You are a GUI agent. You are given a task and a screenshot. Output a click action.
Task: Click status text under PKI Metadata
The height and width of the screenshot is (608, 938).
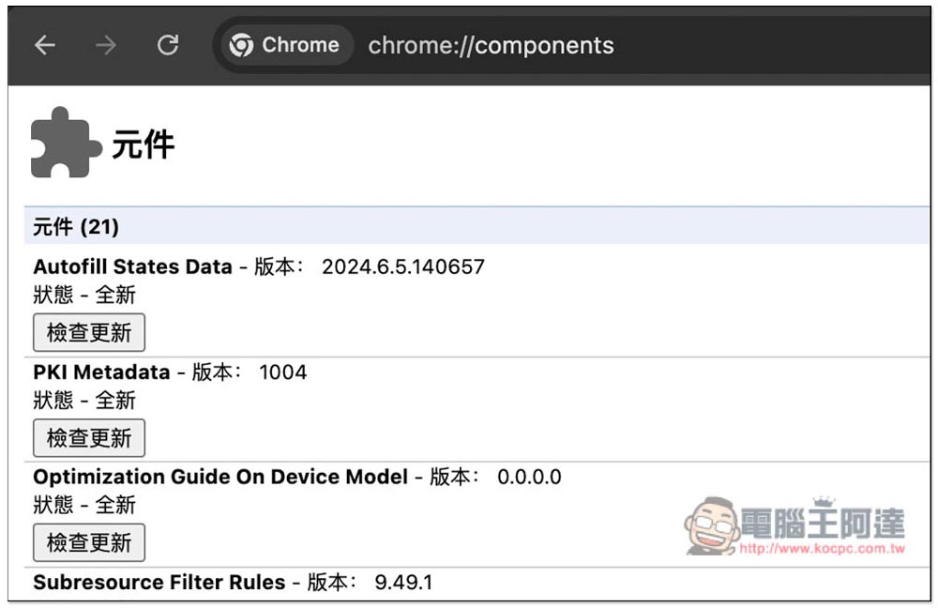[84, 401]
